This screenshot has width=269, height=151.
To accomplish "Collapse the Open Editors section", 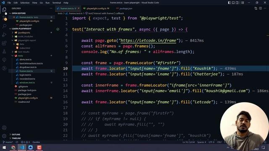I will click(x=10, y=13).
